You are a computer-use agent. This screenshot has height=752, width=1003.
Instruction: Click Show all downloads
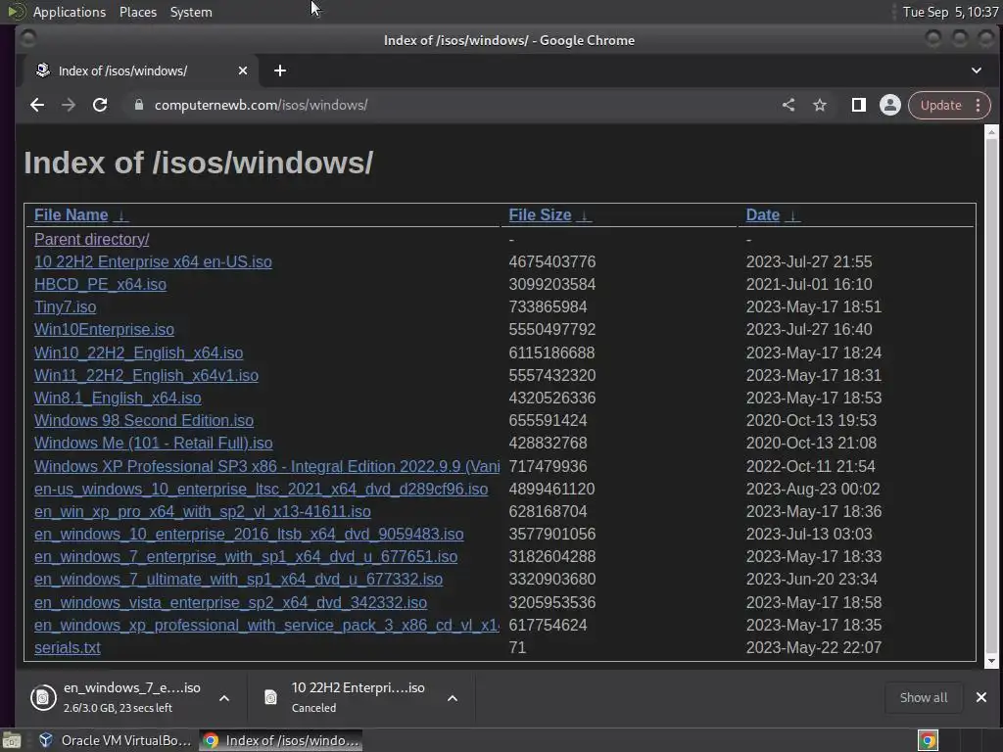923,697
